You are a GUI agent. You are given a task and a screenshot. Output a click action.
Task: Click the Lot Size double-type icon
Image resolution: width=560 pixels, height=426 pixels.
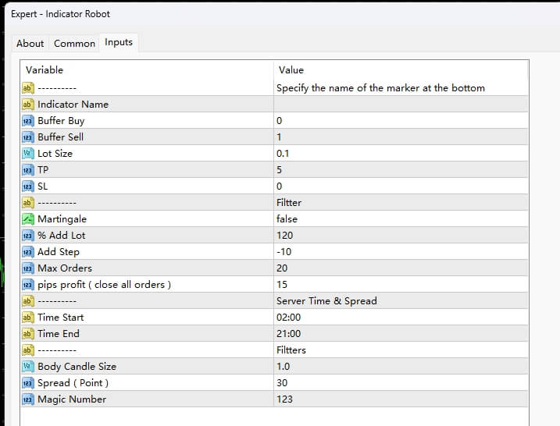tap(27, 154)
